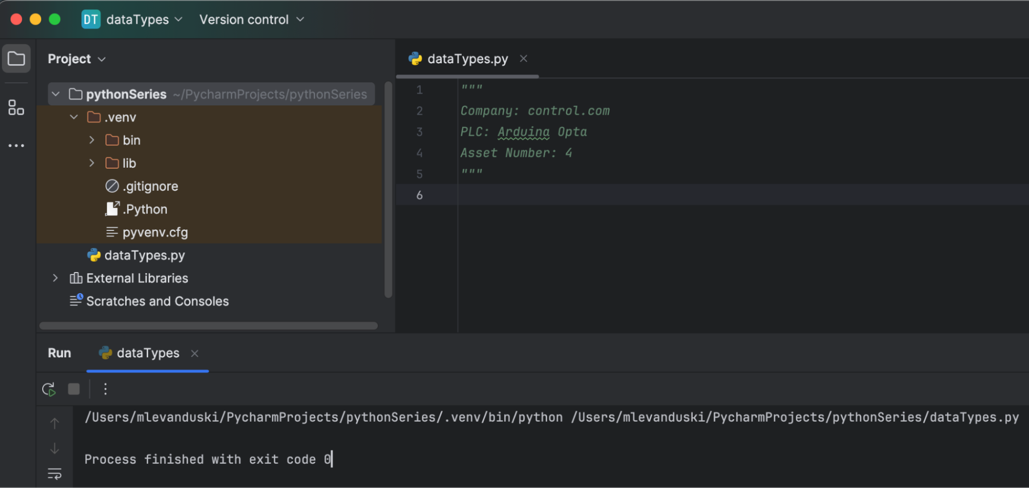Click the ~/PycharmProjects/pythonSeries path label

coord(270,94)
